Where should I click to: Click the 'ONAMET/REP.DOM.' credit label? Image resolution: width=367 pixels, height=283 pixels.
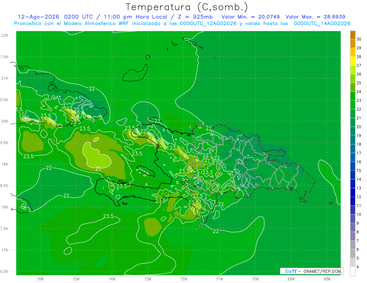[323, 271]
